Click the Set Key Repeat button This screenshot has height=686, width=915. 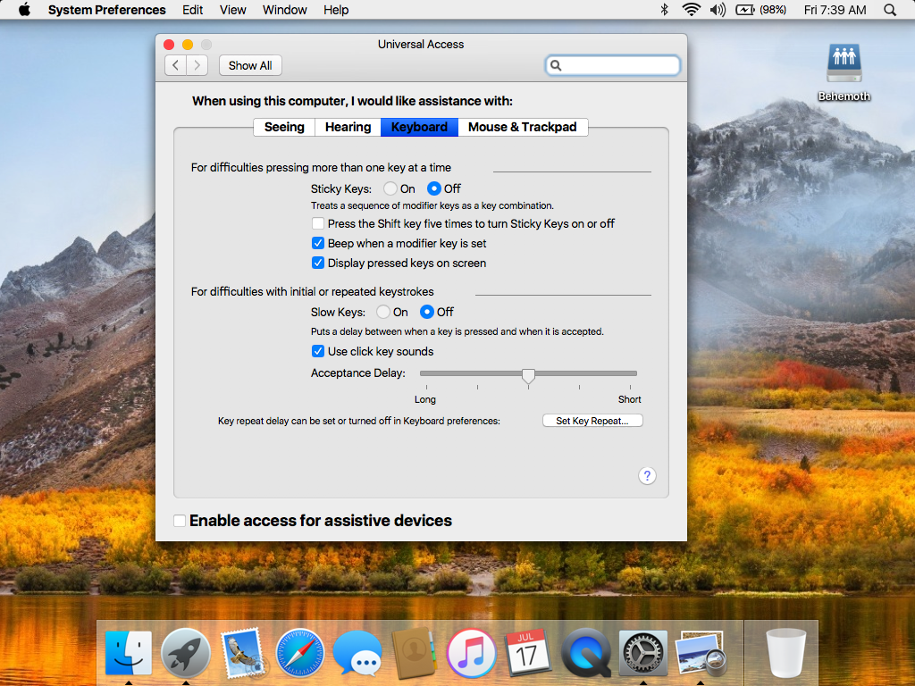tap(592, 421)
